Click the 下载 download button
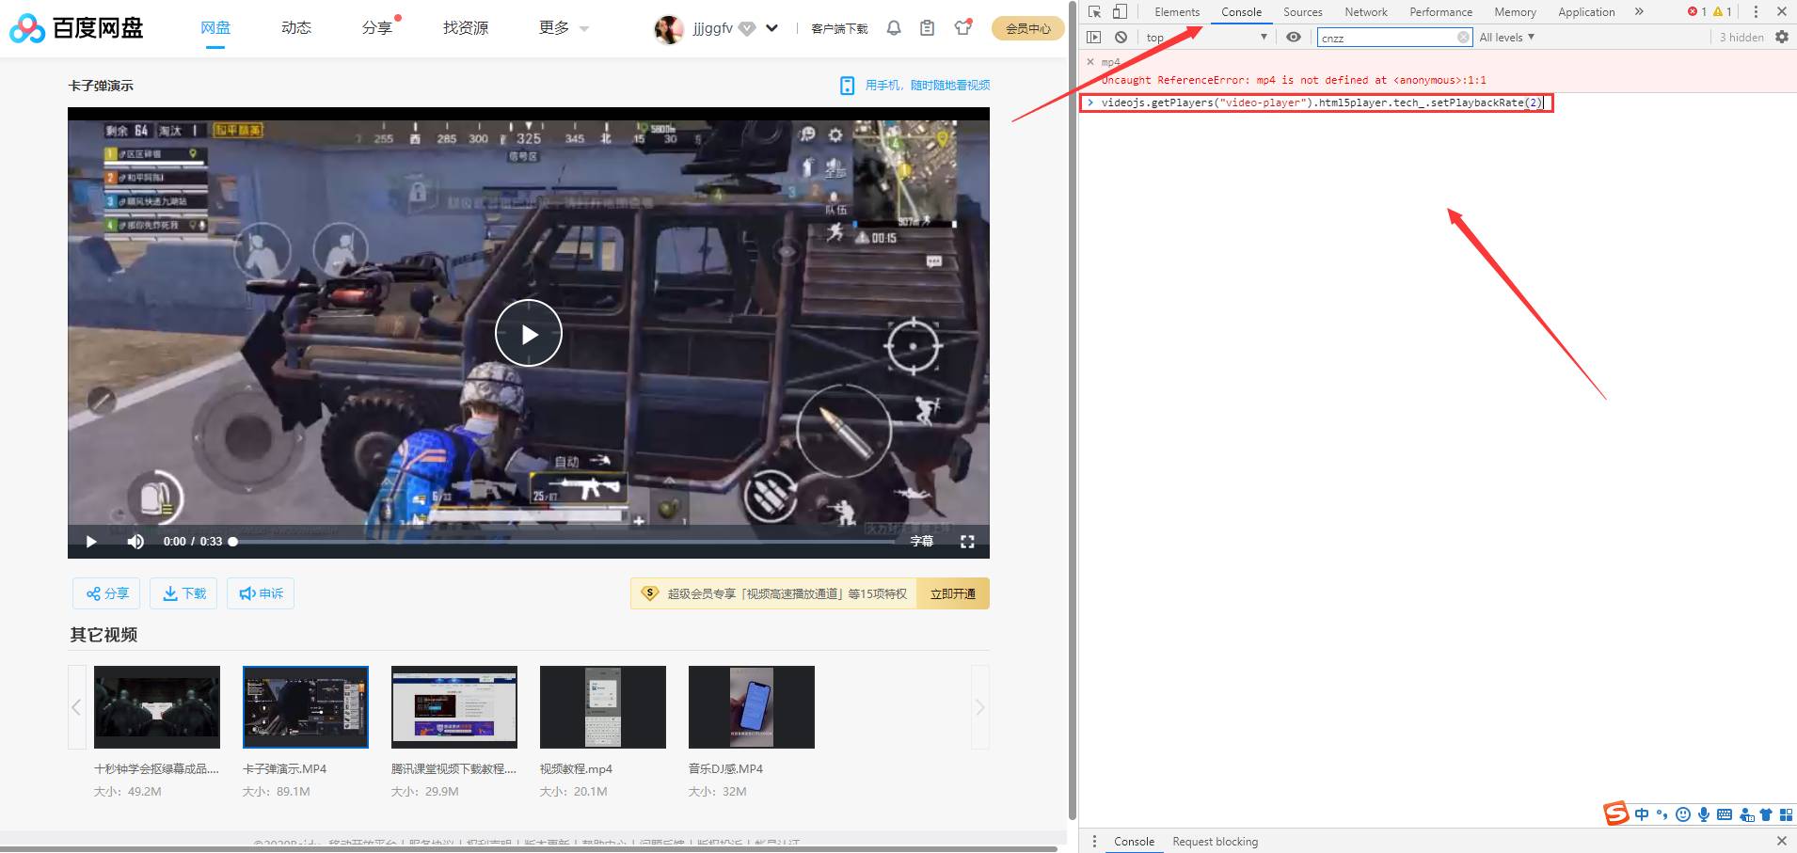Image resolution: width=1797 pixels, height=853 pixels. (x=184, y=593)
